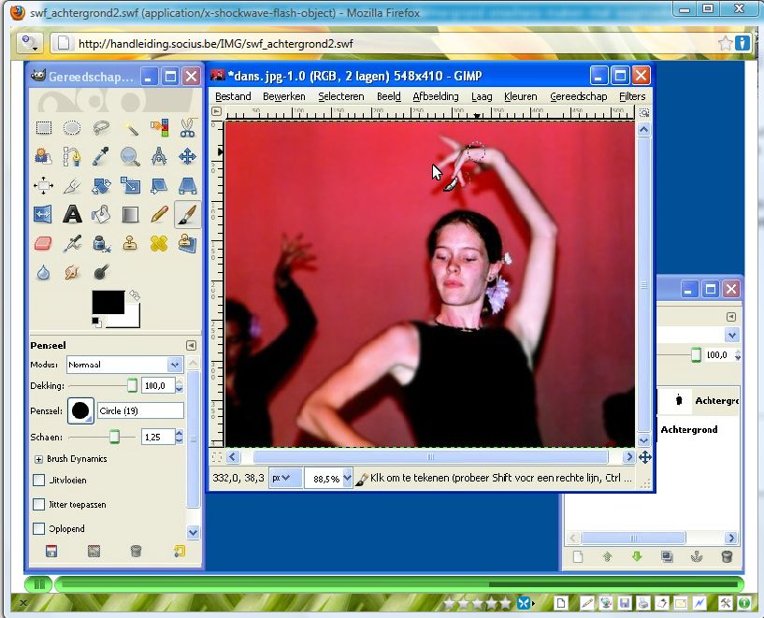Screen dimensions: 764x618
Task: Pick the Bucket Fill tool
Action: [x=101, y=214]
